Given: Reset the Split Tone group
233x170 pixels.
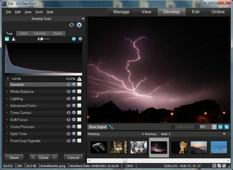Looking at the screenshot, I should tap(68, 134).
